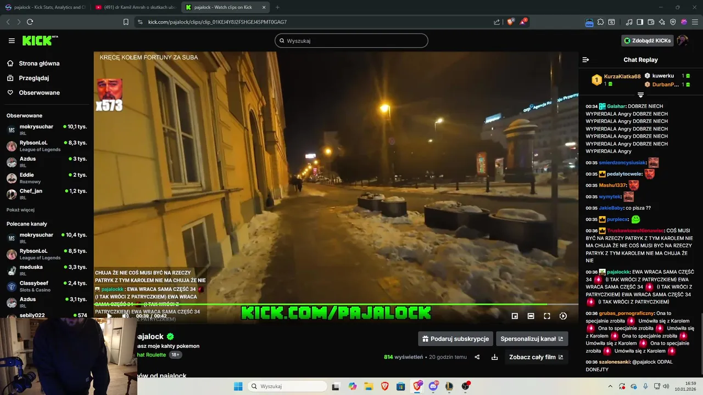The width and height of the screenshot is (703, 395).
Task: Click the address bar URL
Action: coord(217,22)
